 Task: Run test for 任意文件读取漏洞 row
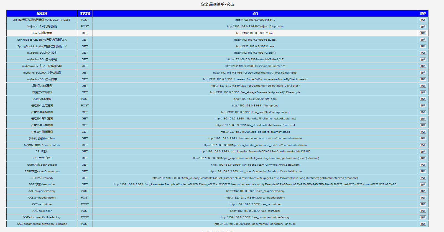pos(423,112)
